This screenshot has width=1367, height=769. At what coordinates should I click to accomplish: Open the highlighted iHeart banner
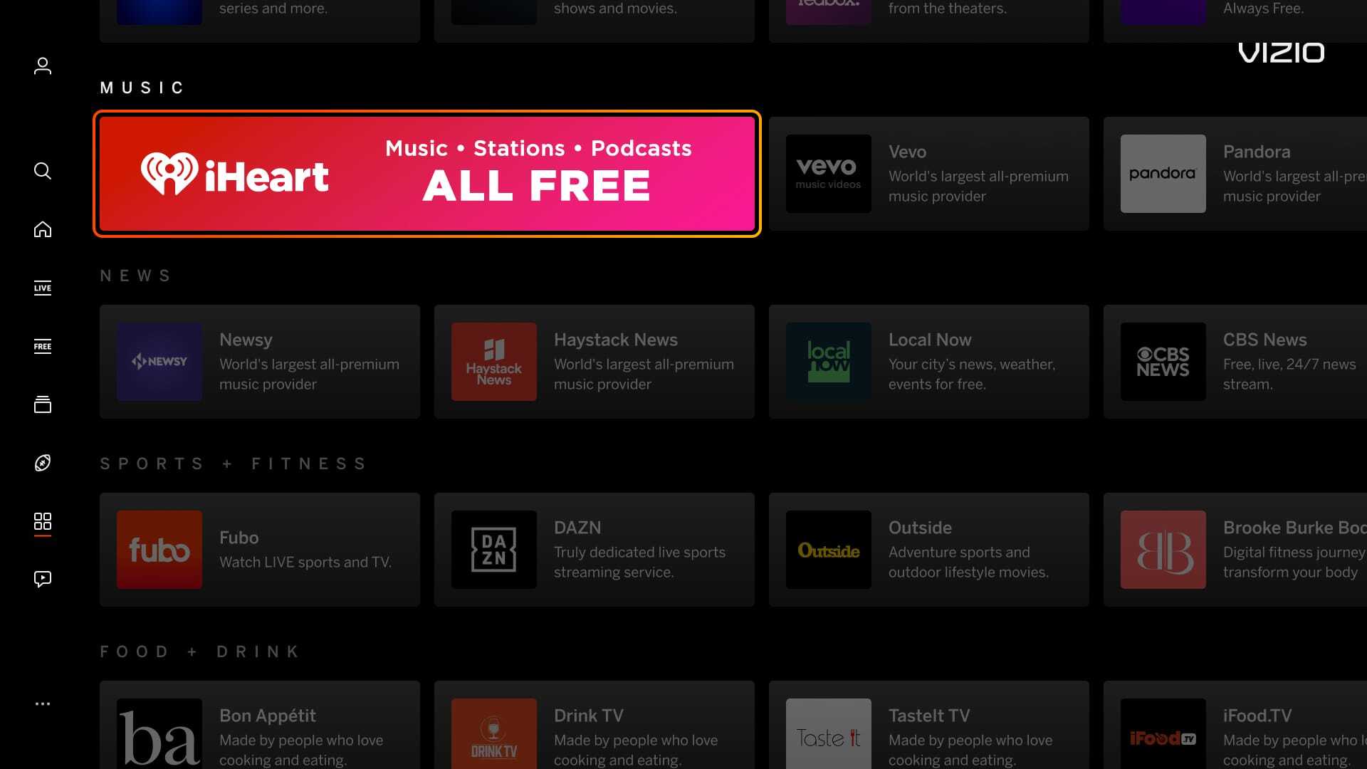[x=427, y=173]
